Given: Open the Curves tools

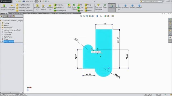Looking at the screenshot, I should [x=105, y=6].
